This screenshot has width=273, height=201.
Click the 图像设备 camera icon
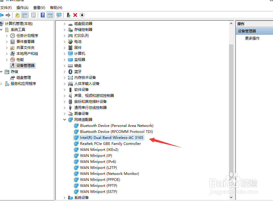coord(70,114)
